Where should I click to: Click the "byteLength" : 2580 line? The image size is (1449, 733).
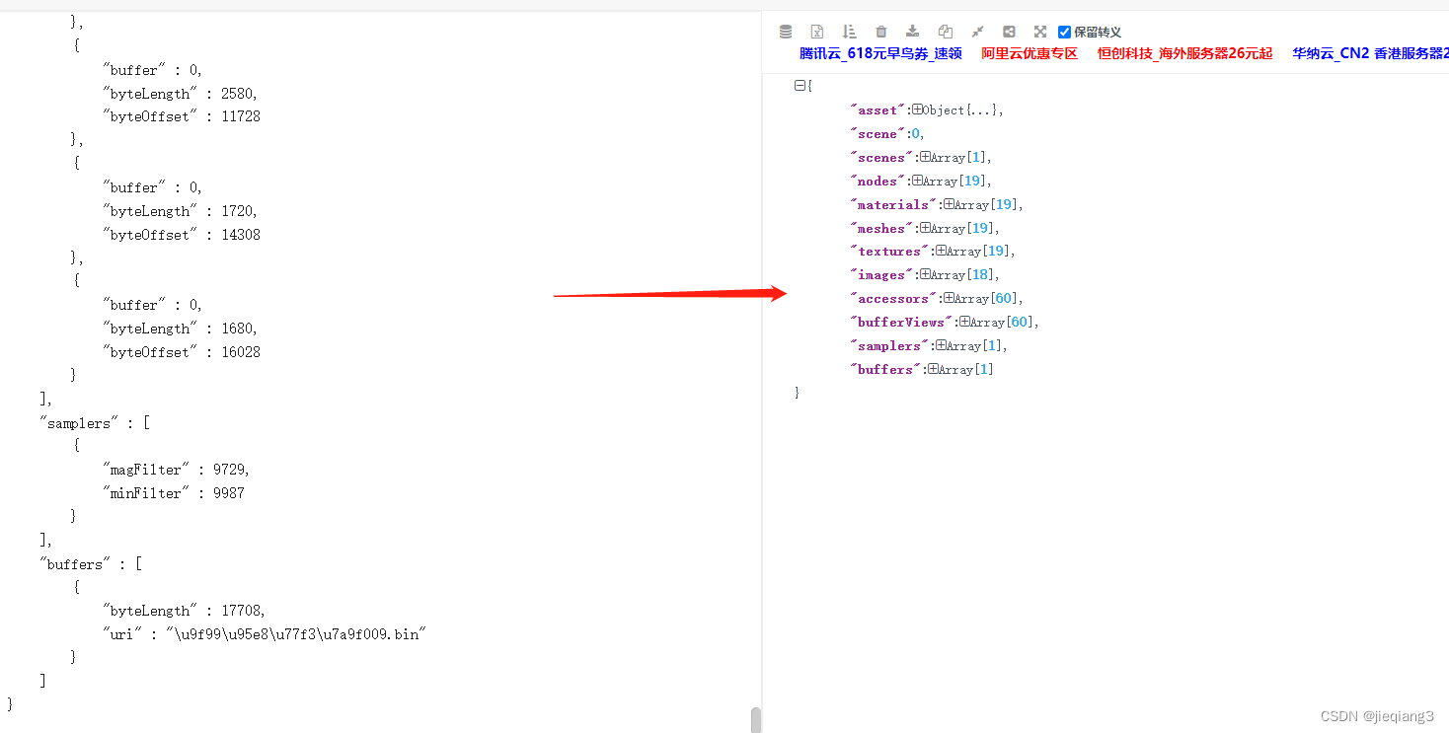click(x=181, y=94)
